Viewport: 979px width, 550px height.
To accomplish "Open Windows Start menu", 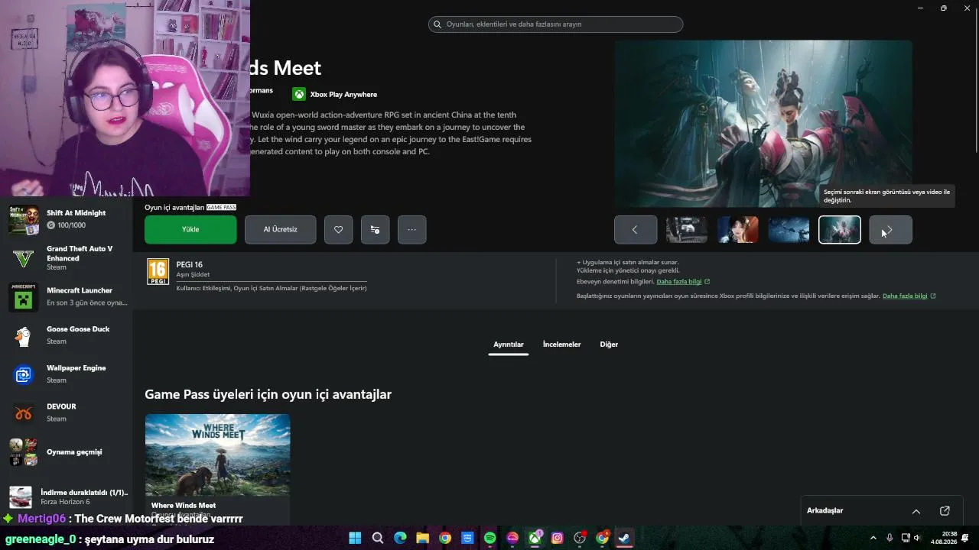I will click(x=355, y=538).
